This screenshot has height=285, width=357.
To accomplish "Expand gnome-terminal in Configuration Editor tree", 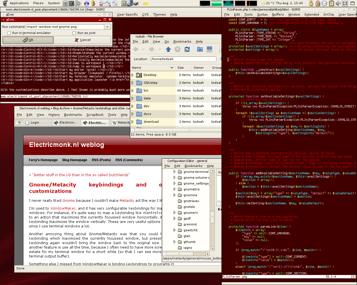I will pyautogui.click(x=175, y=172).
